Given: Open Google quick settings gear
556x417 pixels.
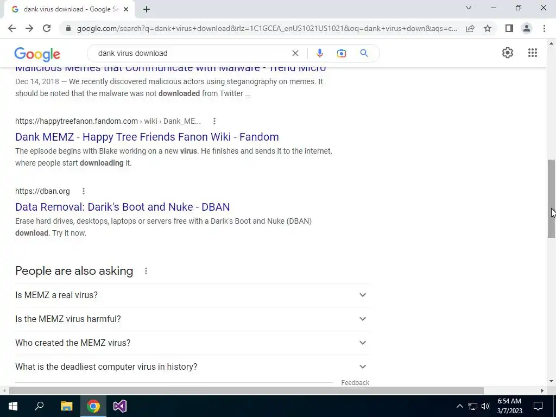Looking at the screenshot, I should coord(508,53).
